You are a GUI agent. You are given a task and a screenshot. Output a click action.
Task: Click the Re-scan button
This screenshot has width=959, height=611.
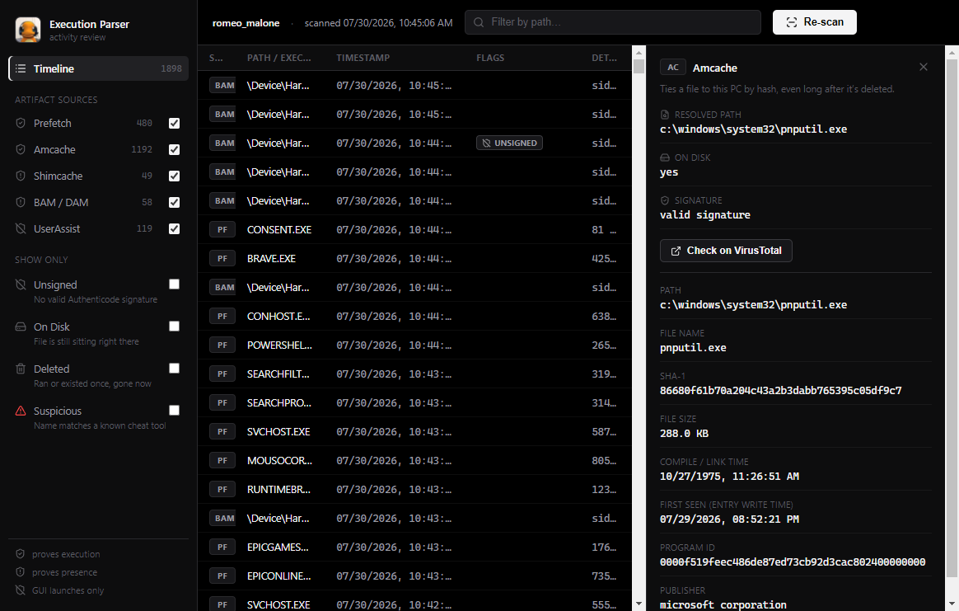point(814,22)
